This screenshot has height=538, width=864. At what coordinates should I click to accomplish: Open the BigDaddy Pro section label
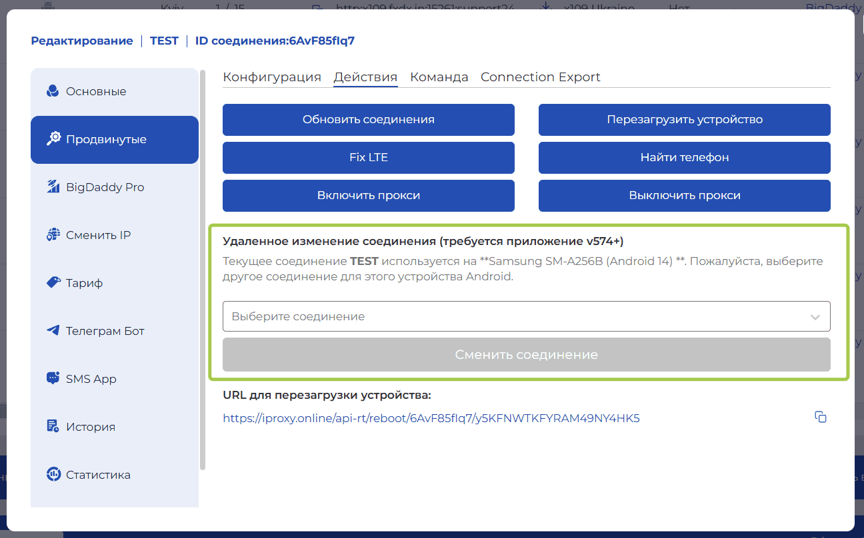(x=105, y=187)
